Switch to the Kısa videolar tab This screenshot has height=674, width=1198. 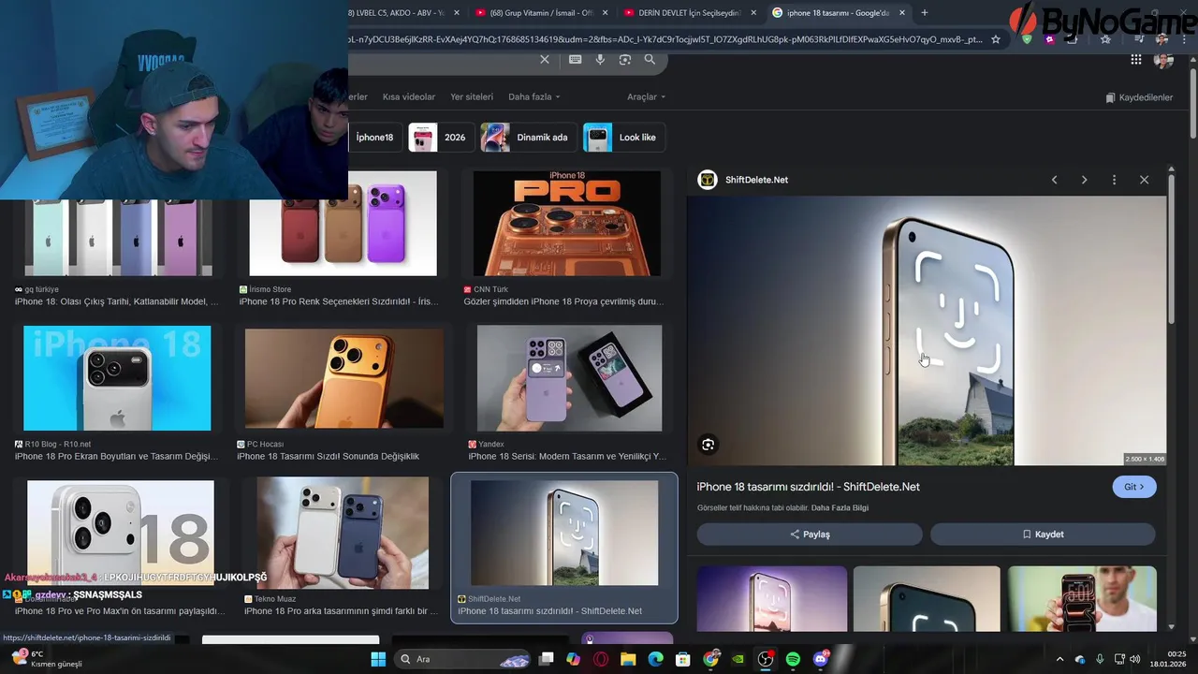[x=409, y=96]
